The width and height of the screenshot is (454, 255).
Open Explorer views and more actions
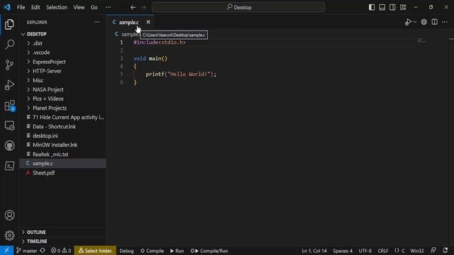[x=96, y=22]
